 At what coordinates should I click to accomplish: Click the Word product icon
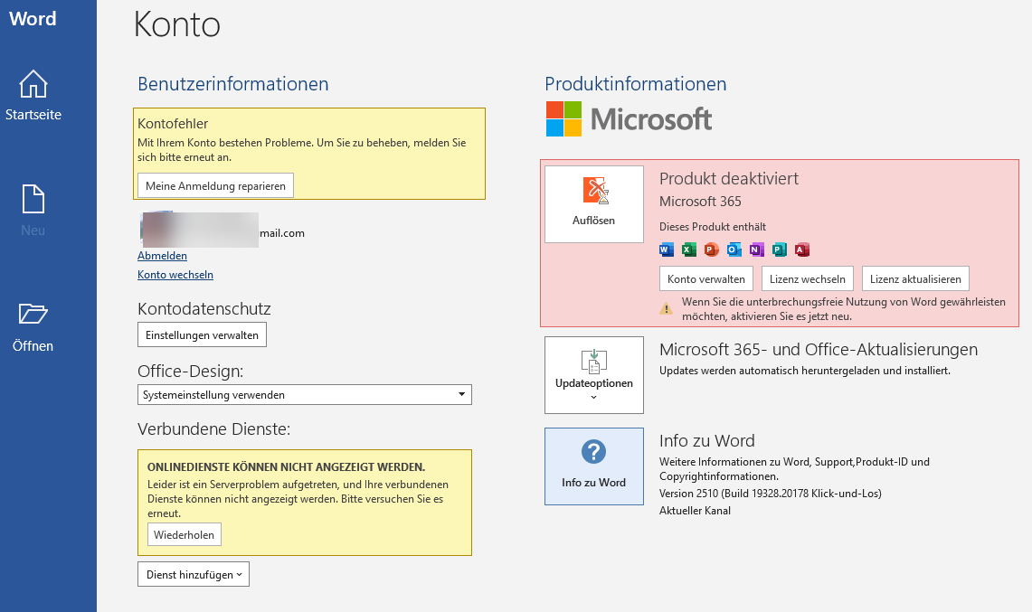(667, 250)
